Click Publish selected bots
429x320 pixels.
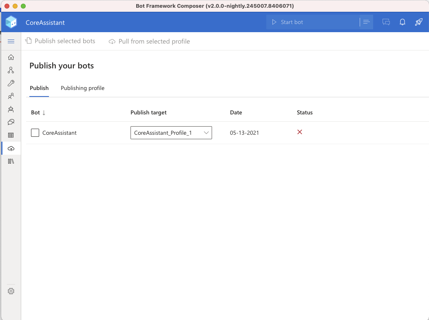click(x=60, y=41)
